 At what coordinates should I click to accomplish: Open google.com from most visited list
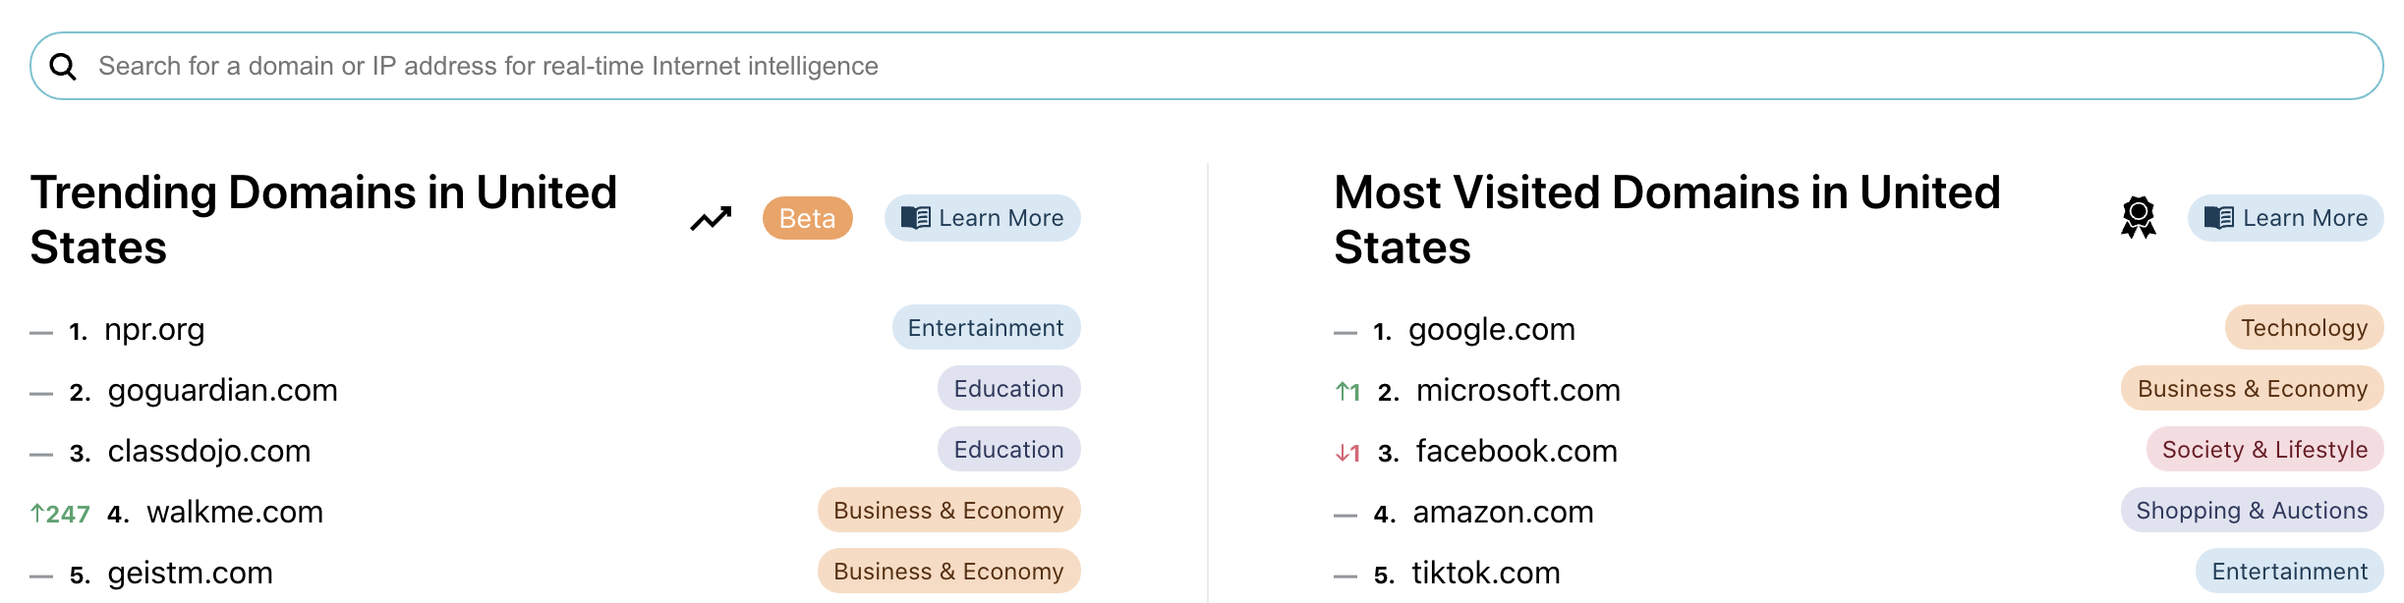click(1492, 329)
